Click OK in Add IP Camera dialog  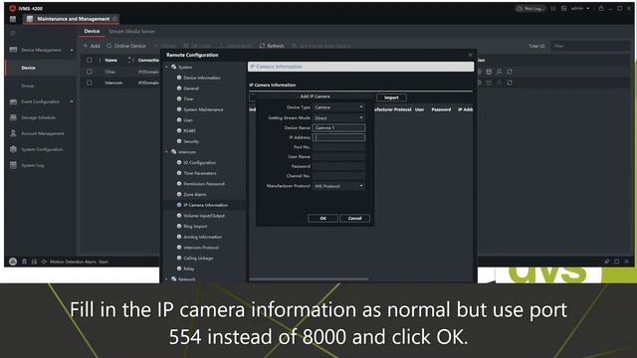[322, 219]
